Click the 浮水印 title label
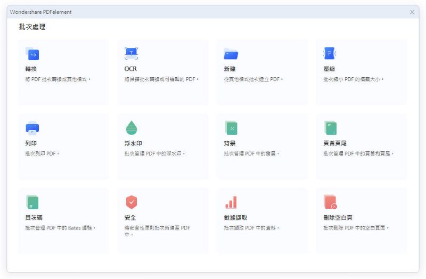This screenshot has width=426, height=279. click(133, 143)
